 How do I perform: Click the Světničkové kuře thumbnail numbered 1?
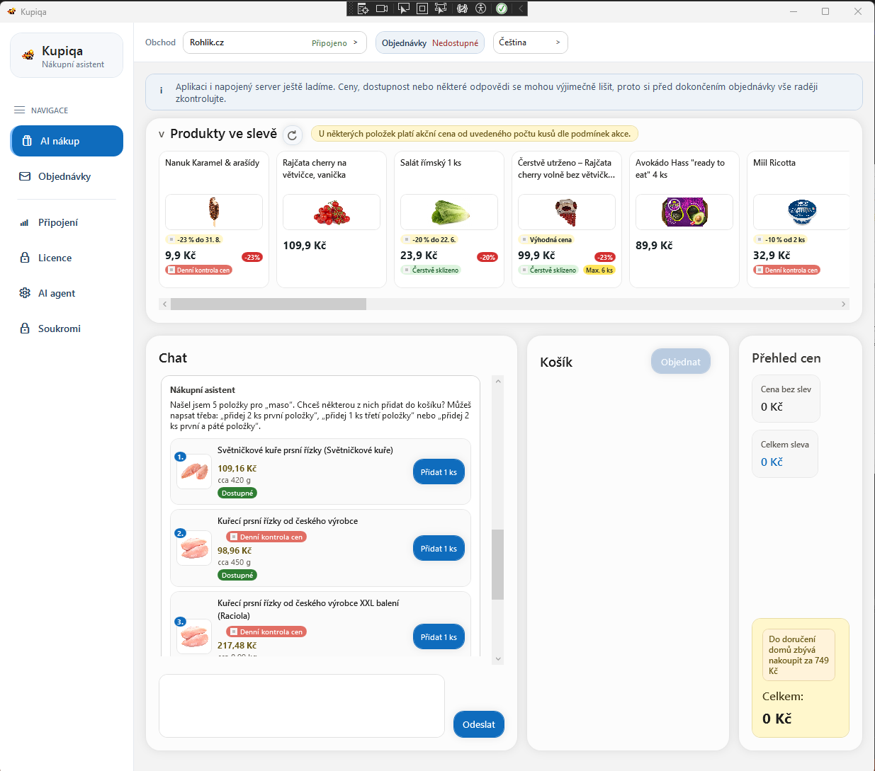(x=194, y=471)
